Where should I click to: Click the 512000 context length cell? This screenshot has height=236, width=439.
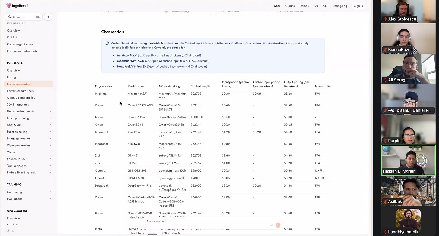pyautogui.click(x=196, y=185)
